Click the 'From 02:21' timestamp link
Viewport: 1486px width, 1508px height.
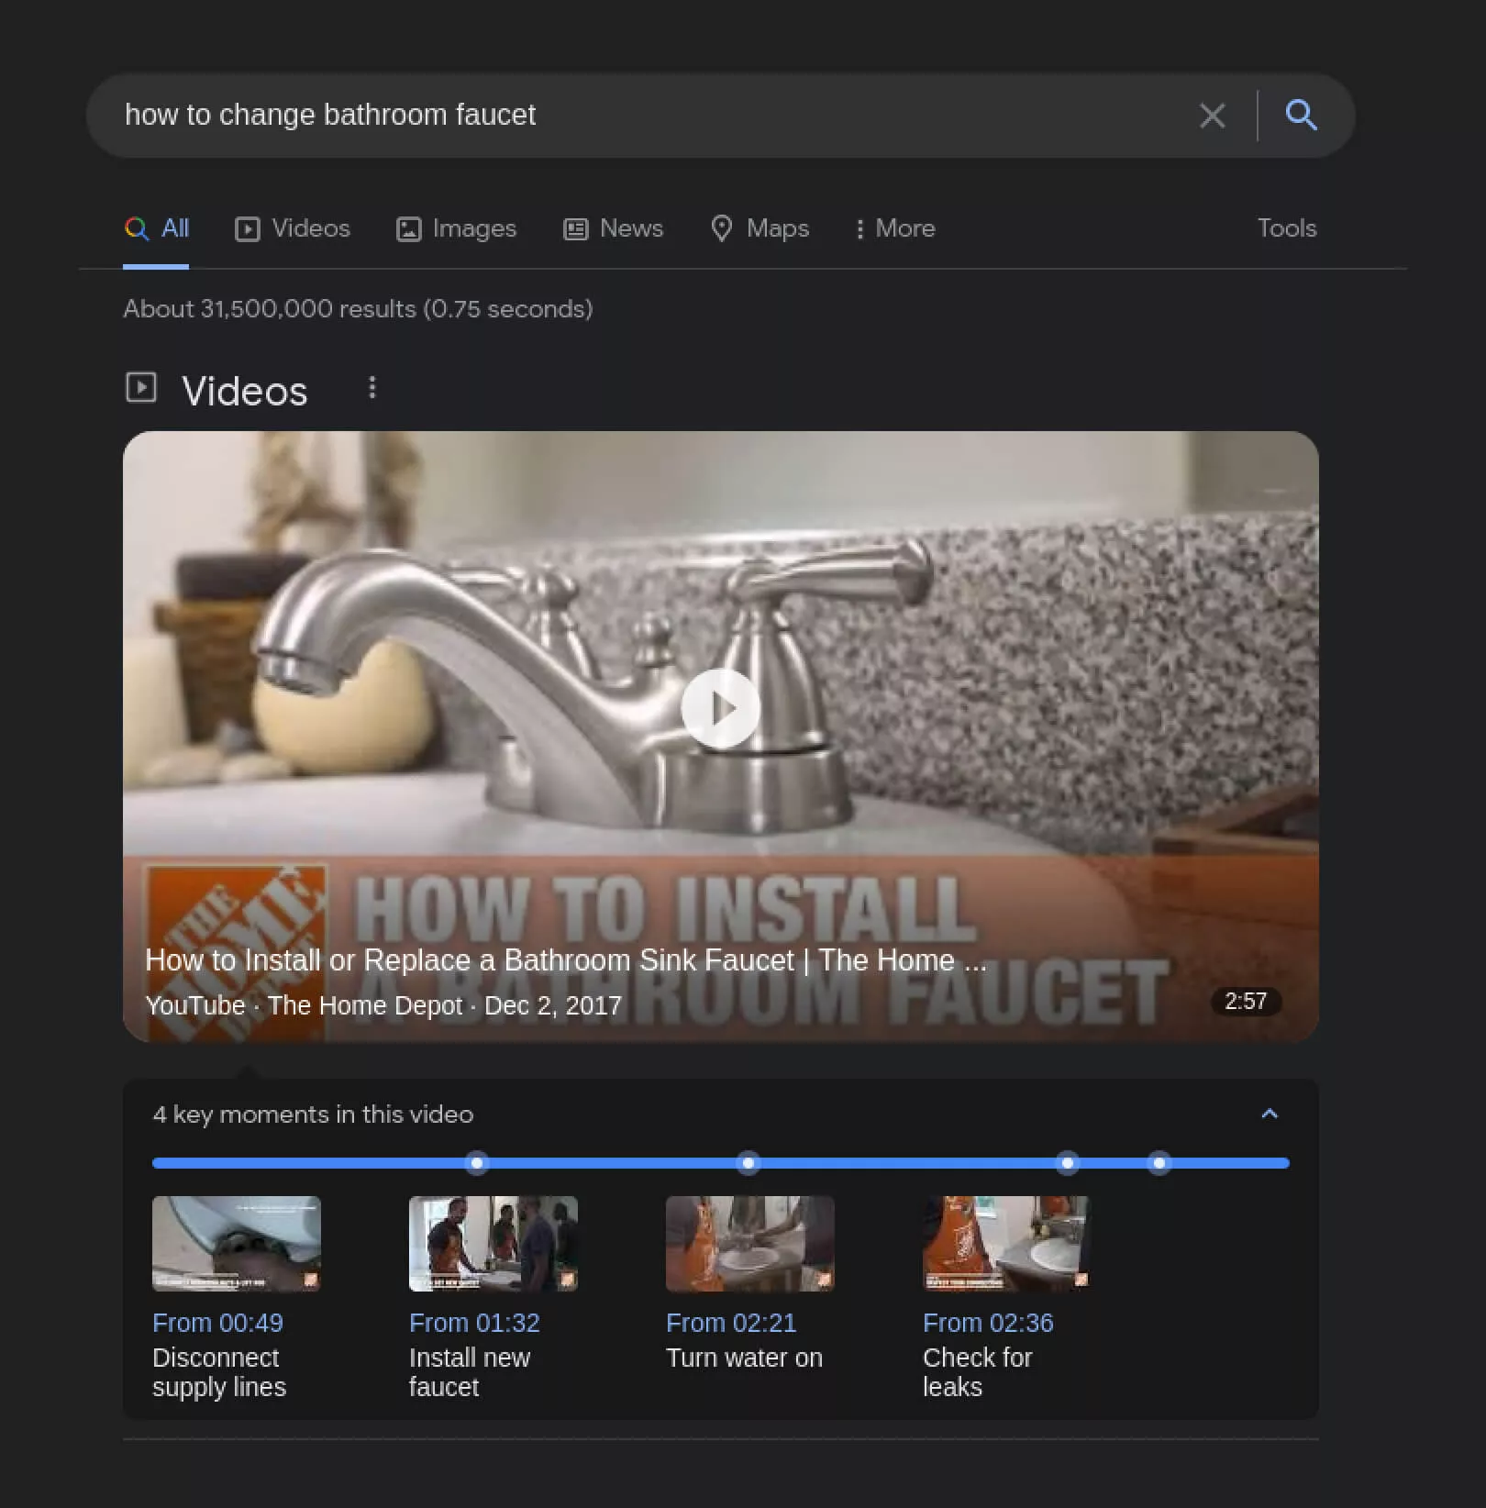coord(731,1323)
